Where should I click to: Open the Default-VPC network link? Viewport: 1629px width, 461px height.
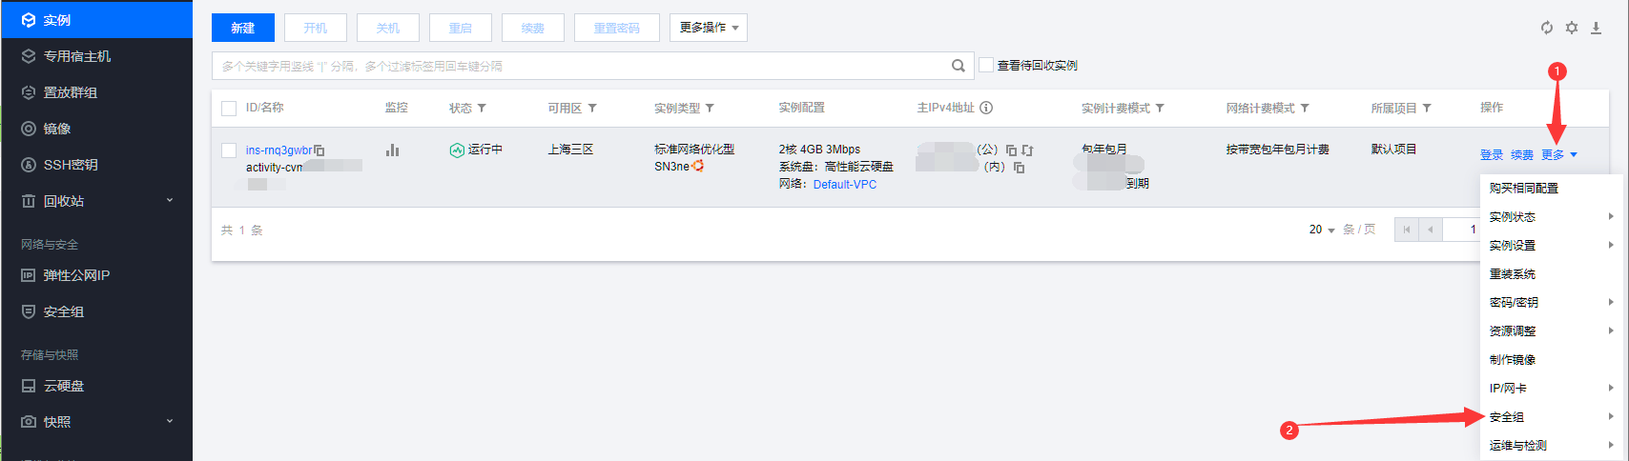pyautogui.click(x=845, y=185)
